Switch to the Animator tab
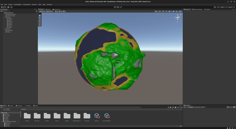Image resolution: width=236 pixels, height=129 pixels. pyautogui.click(x=28, y=106)
